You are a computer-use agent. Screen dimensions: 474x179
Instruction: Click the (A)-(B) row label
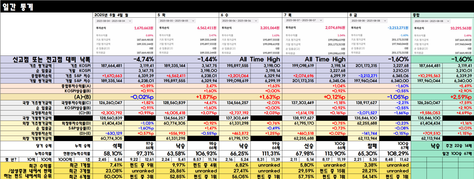point(82,97)
